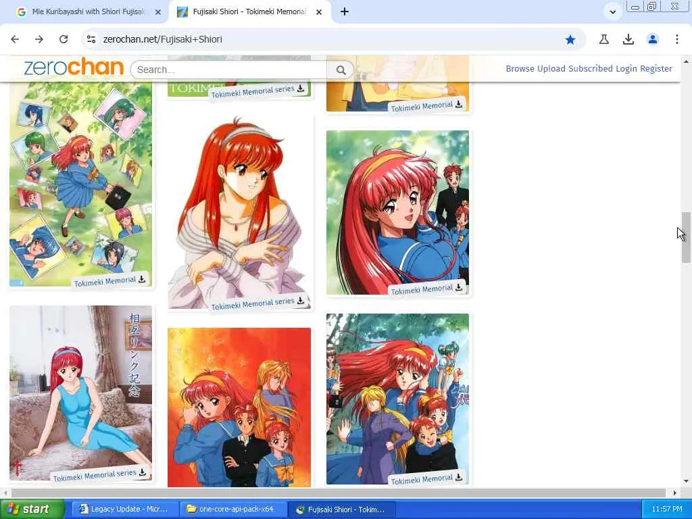Screen dimensions: 692x519
Task: Click the vertical scrollbar thumb
Action: coord(686,237)
